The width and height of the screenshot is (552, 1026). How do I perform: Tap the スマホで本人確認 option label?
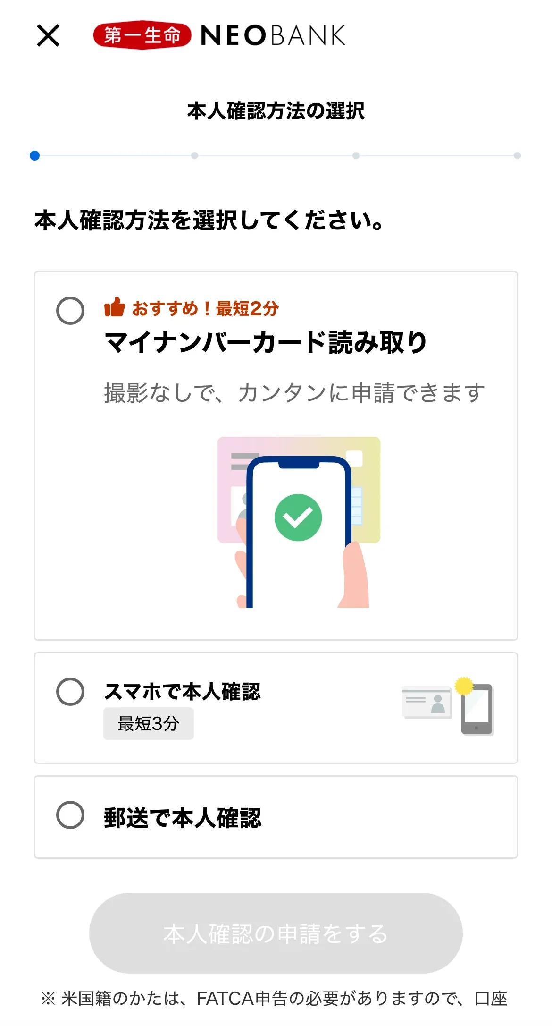pos(182,692)
